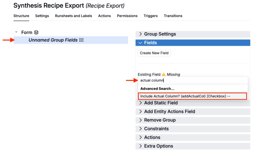Open the Constraints section

pos(156,129)
